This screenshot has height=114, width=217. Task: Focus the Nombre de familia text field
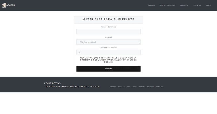108,32
